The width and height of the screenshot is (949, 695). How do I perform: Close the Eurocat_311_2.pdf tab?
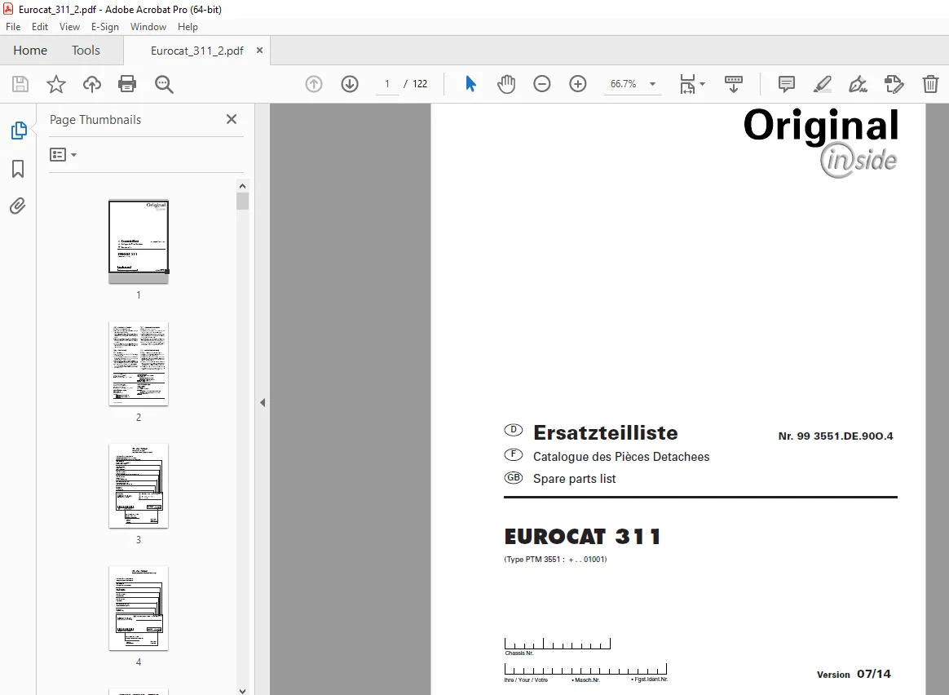[259, 51]
